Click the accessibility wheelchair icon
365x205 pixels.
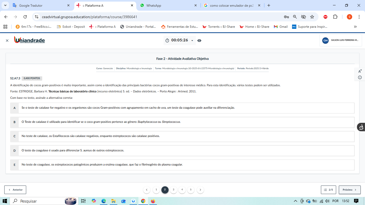tap(361, 127)
